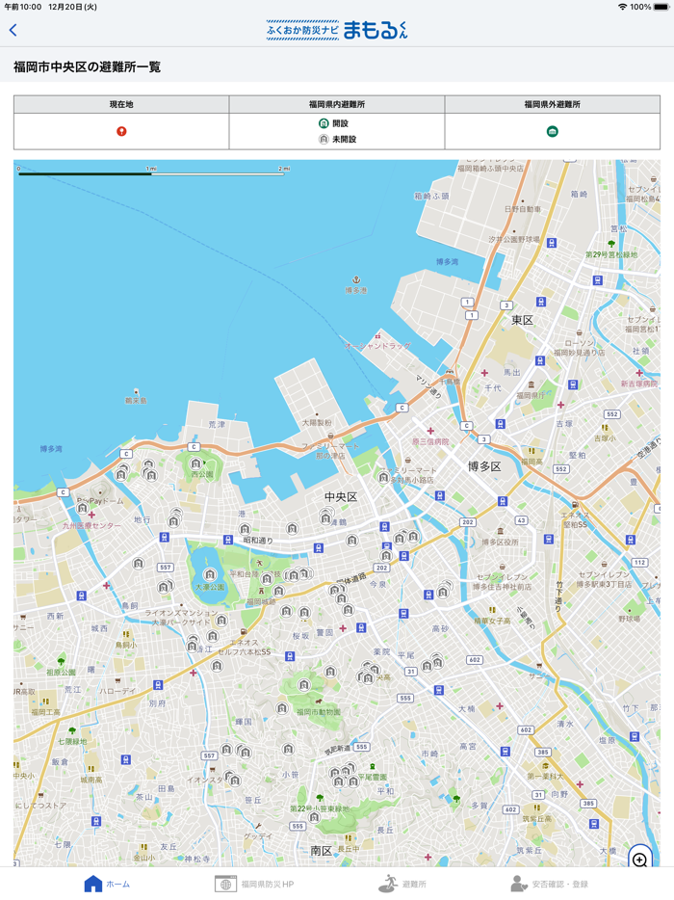
Task: Tap the 東区 ward label
Action: coord(522,320)
